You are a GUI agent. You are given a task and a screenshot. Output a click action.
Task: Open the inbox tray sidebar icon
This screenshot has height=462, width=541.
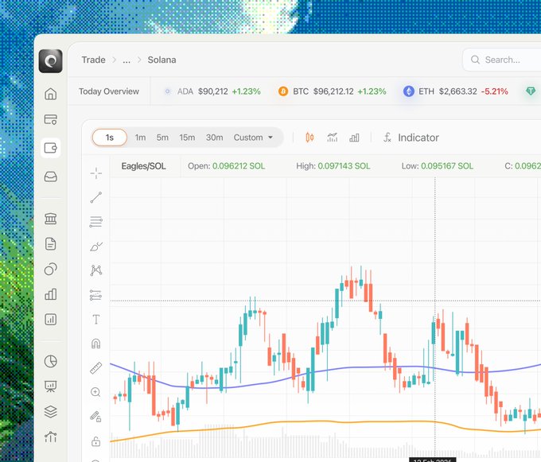tap(51, 177)
